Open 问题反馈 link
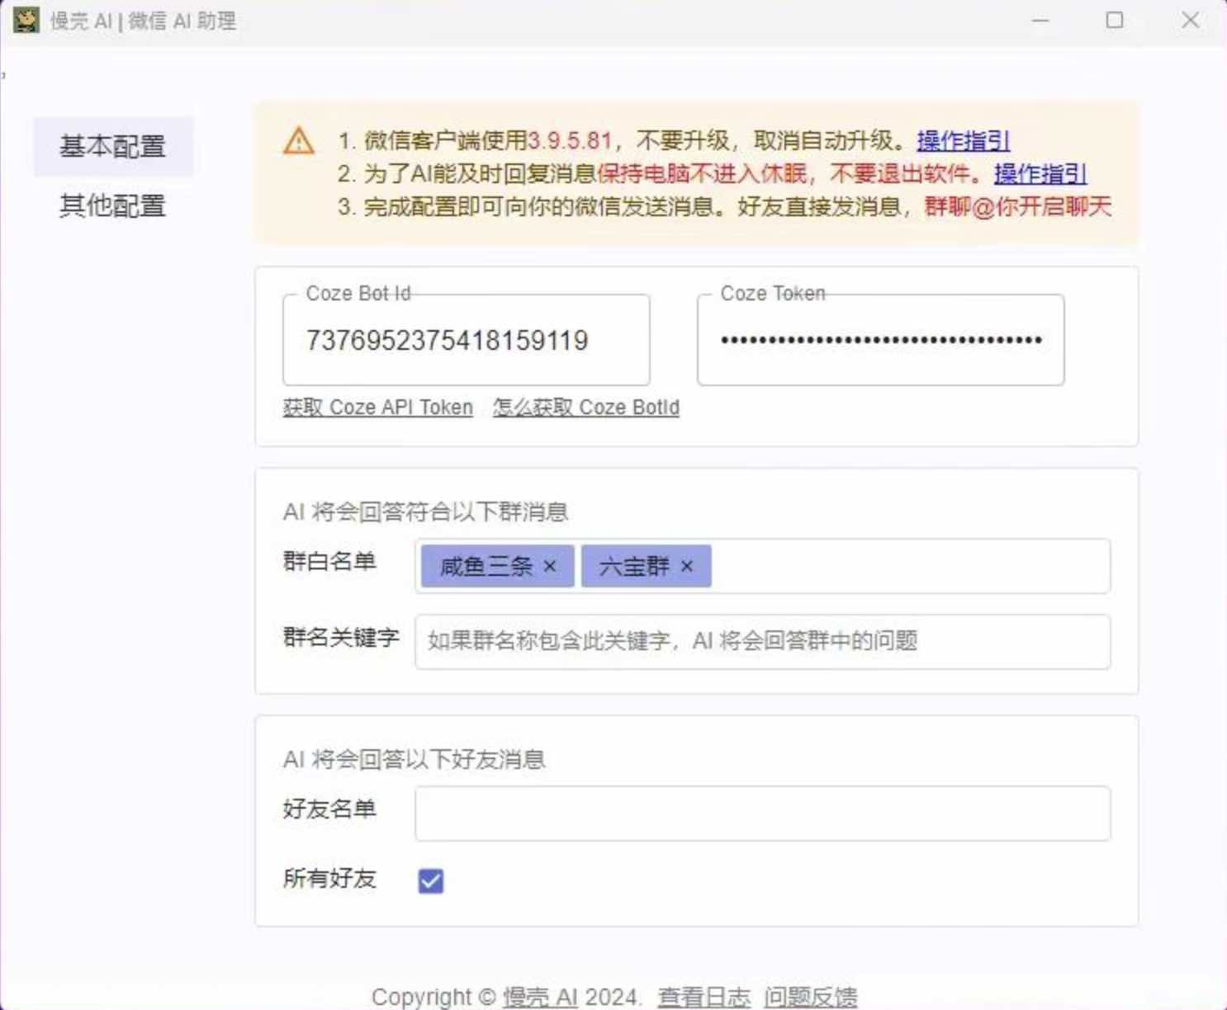The height and width of the screenshot is (1010, 1227). (x=810, y=997)
